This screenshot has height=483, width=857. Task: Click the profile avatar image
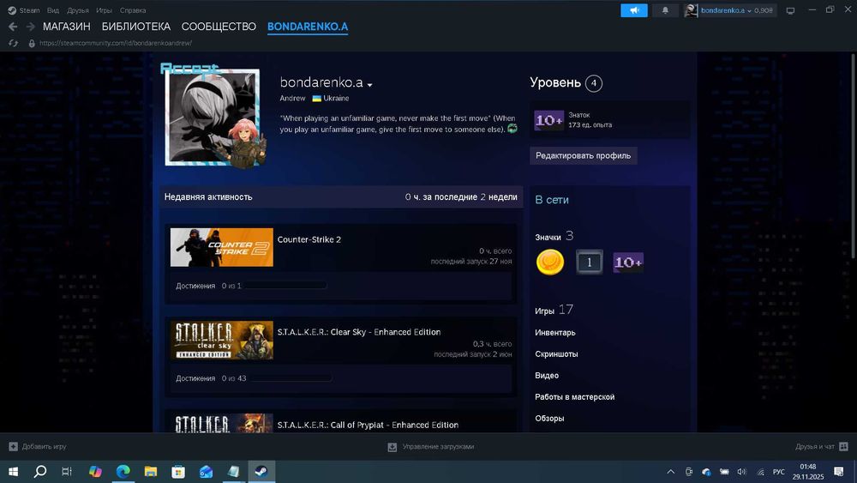[213, 118]
